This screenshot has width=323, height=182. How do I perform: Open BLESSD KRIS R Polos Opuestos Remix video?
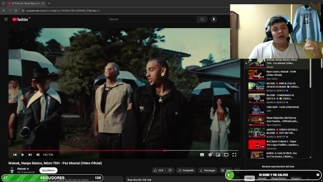[278, 87]
